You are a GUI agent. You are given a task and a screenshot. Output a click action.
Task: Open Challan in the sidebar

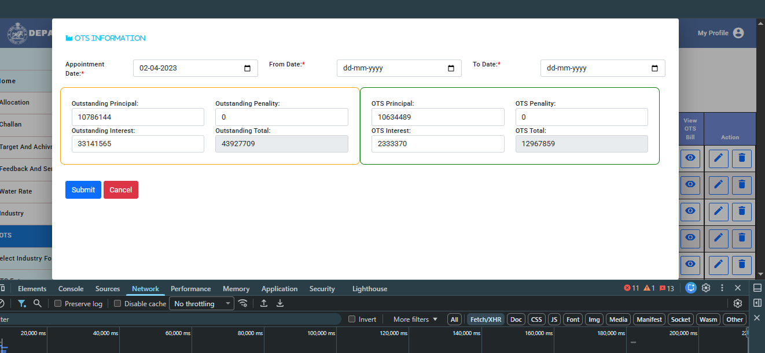pos(26,124)
